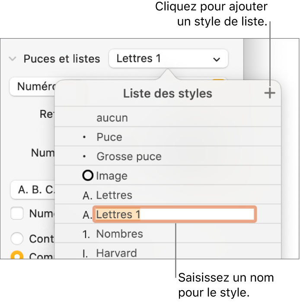Choose the aucun list style

click(x=112, y=118)
